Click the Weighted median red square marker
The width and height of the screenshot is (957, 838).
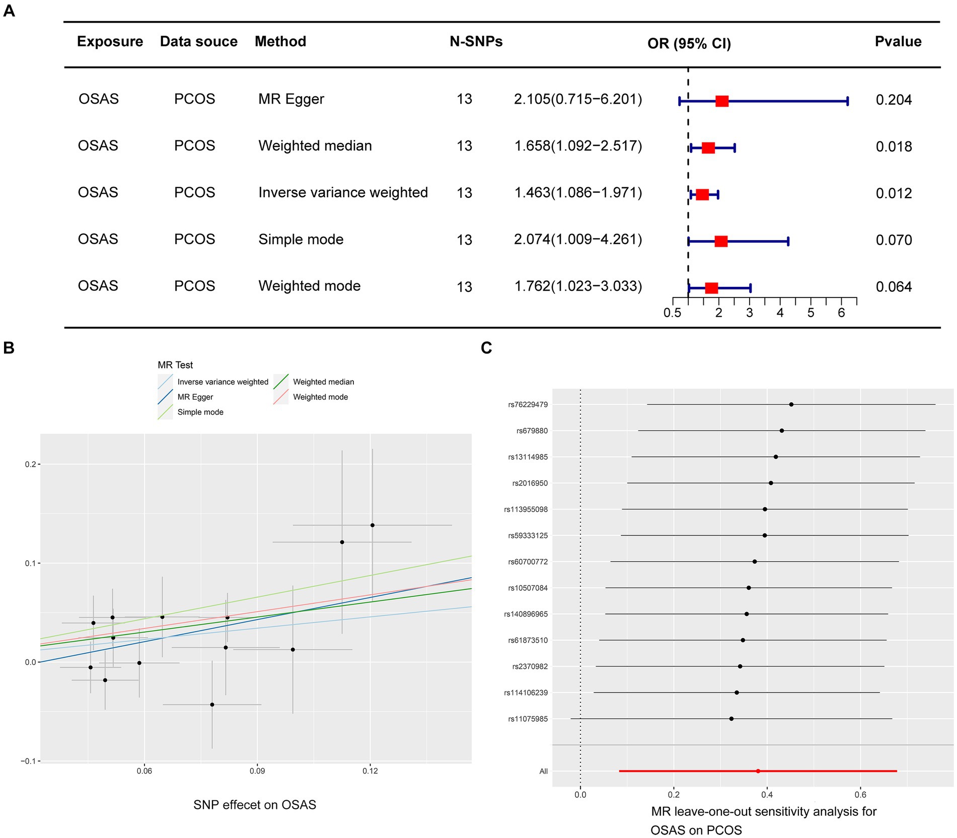click(708, 148)
